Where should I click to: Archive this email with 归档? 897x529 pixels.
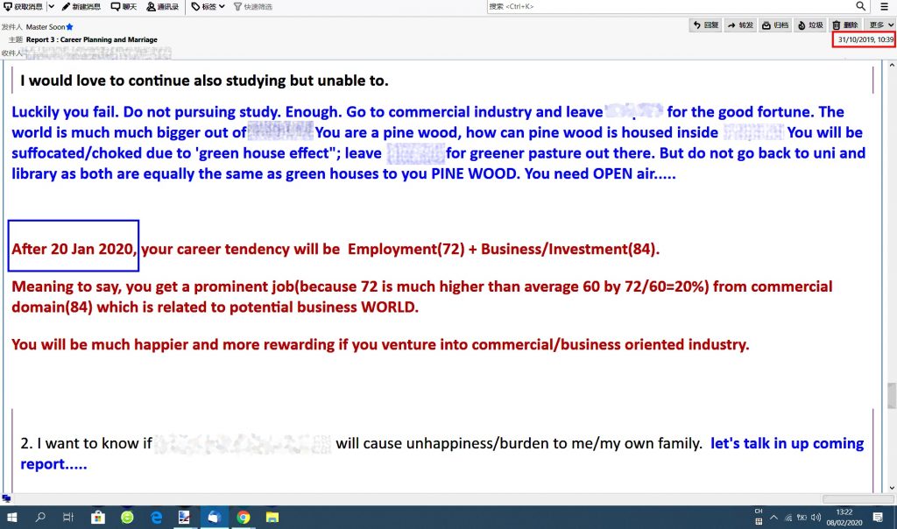pyautogui.click(x=775, y=25)
